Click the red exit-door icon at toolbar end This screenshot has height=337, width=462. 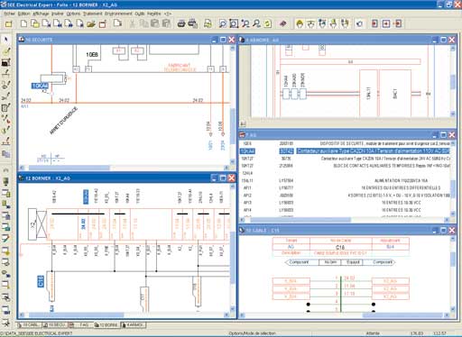[x=398, y=23]
